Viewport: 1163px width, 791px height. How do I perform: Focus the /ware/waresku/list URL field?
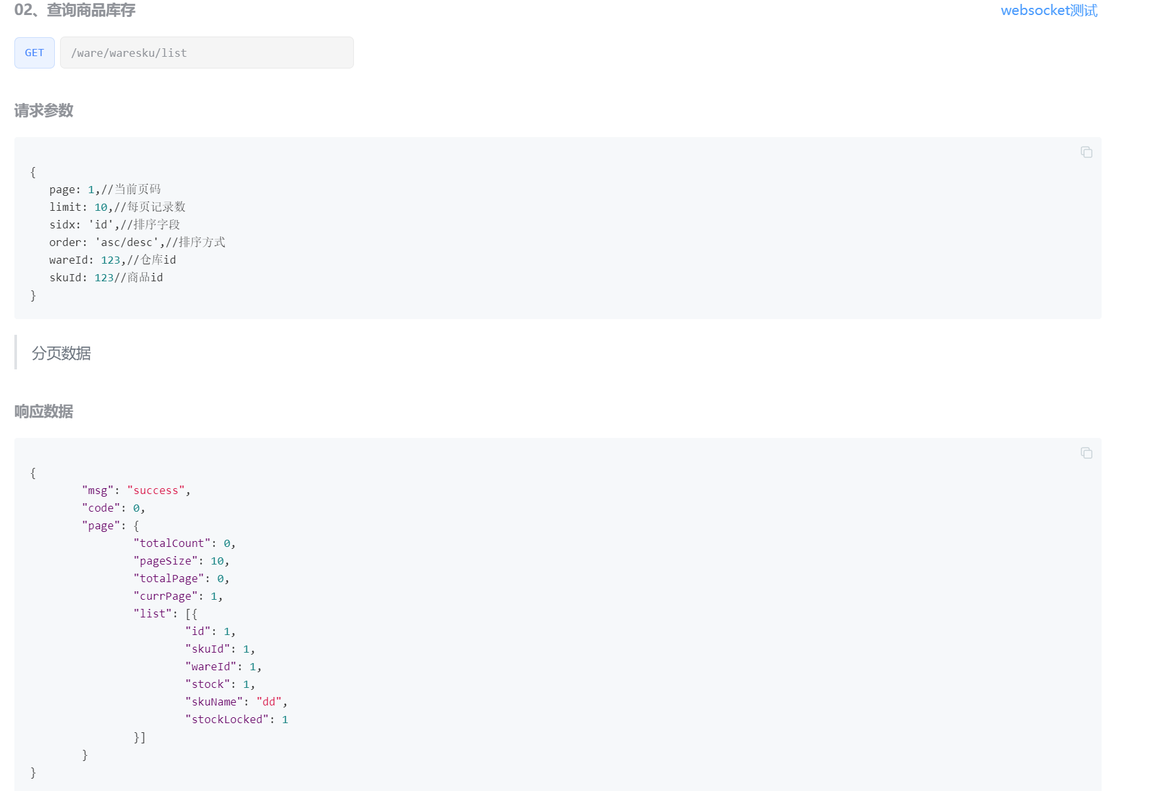click(x=207, y=53)
